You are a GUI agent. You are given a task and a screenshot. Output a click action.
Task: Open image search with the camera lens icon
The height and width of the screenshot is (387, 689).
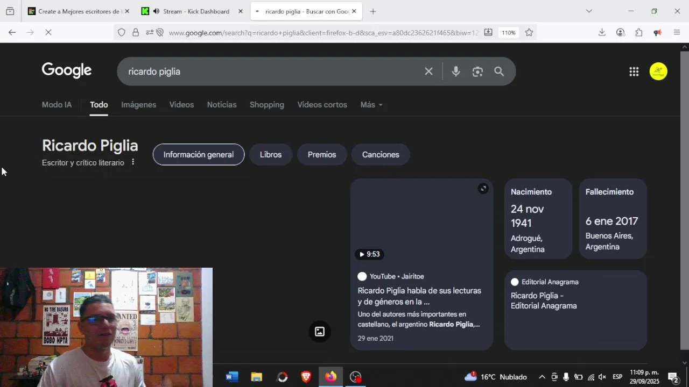[477, 71]
